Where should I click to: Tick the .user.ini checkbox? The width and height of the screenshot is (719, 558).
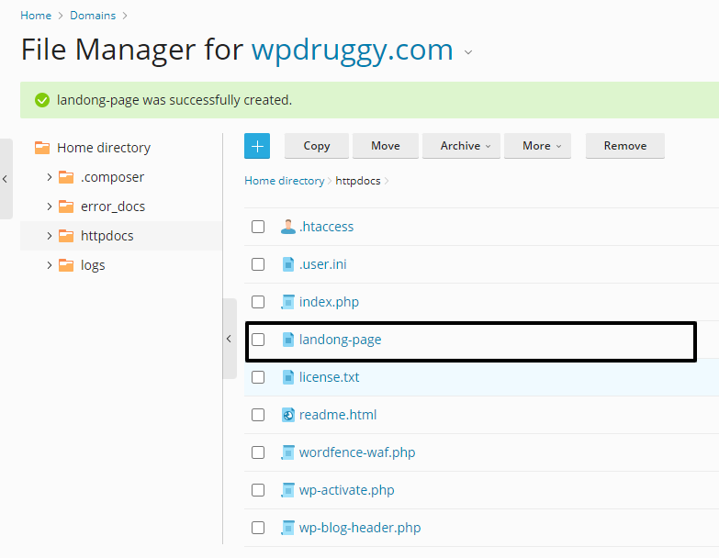(258, 264)
